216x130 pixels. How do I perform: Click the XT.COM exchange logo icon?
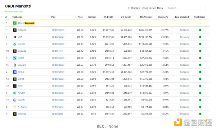pyautogui.click(x=15, y=107)
